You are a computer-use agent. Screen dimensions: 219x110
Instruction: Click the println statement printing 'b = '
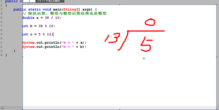[x=54, y=47]
